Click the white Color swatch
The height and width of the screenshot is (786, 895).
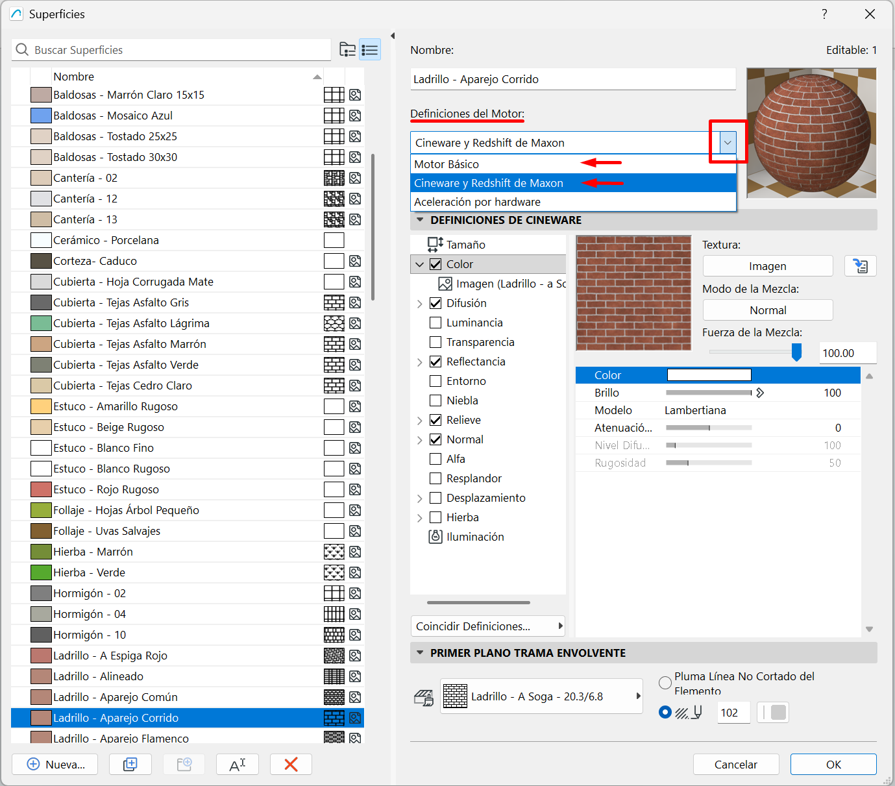click(709, 375)
